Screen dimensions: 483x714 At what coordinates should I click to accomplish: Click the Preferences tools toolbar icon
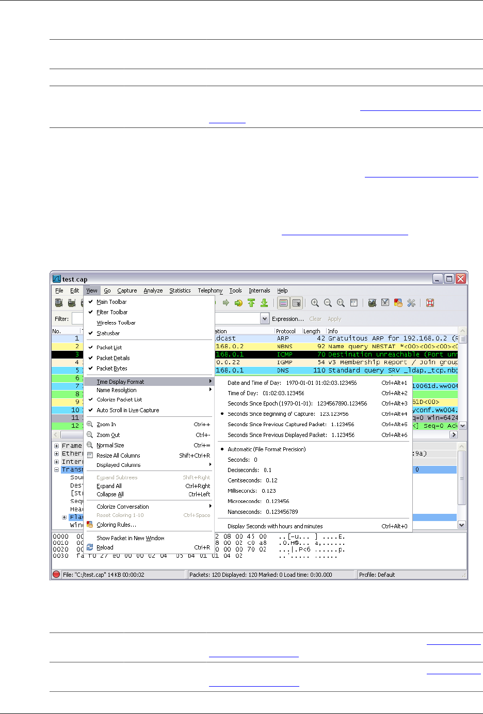point(411,303)
